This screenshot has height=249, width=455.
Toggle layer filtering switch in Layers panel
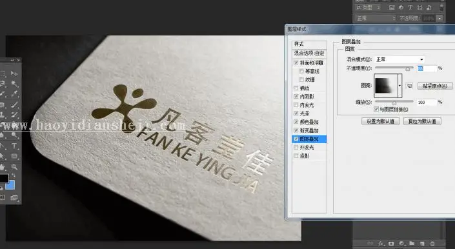(x=441, y=7)
